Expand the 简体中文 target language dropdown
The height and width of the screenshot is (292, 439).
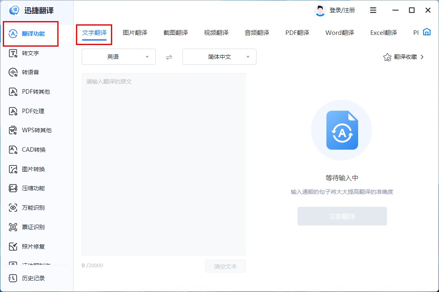[x=219, y=57]
